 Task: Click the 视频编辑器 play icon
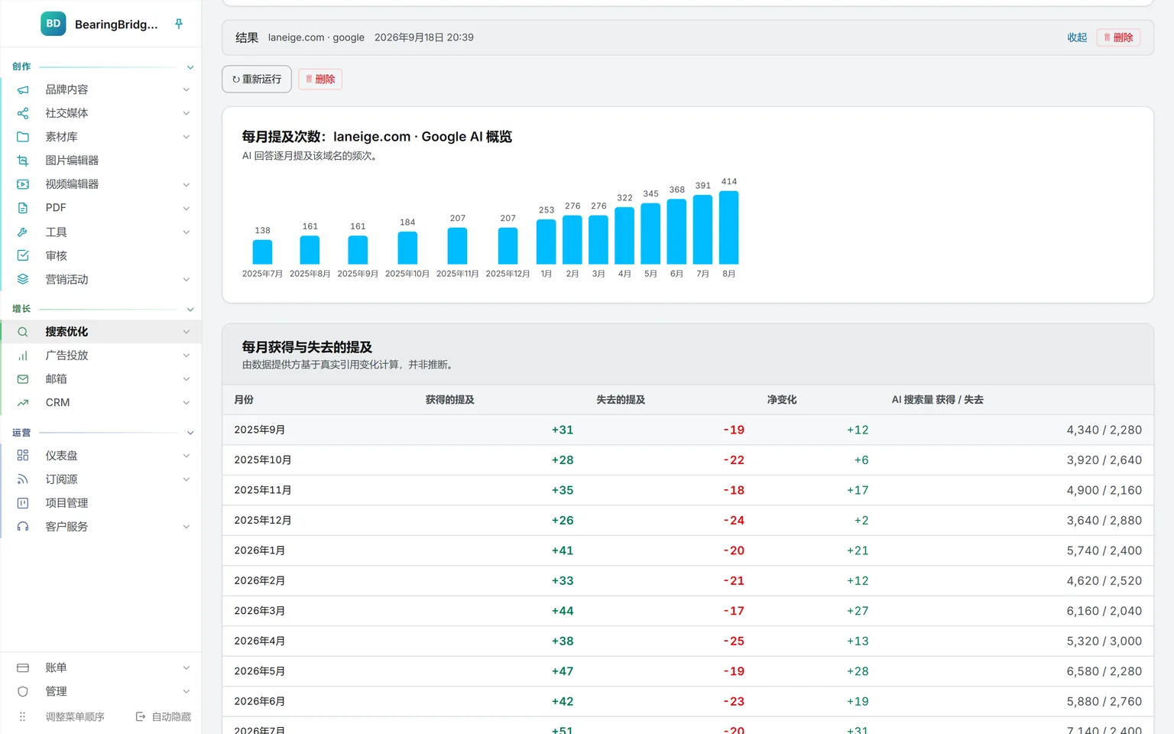(x=23, y=184)
